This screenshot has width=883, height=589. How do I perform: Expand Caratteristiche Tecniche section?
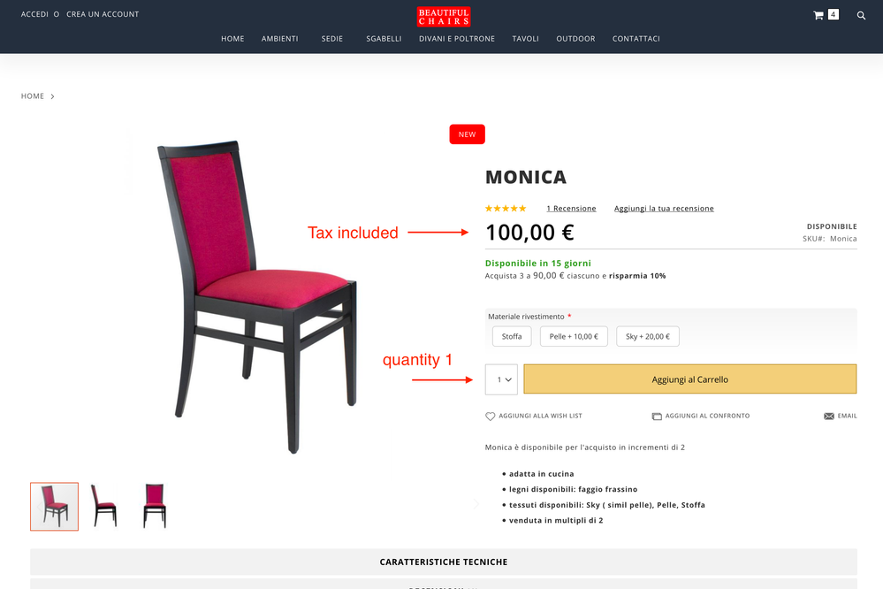[x=444, y=562]
